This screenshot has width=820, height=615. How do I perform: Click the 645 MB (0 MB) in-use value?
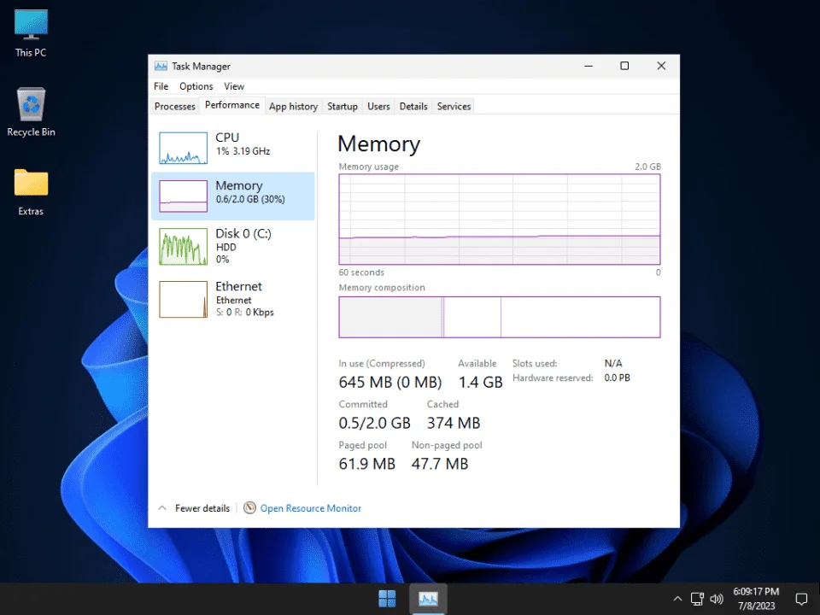390,383
